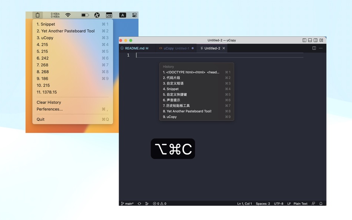Switch to the README.md tab
Screen dimensions: 352x220
click(x=137, y=48)
